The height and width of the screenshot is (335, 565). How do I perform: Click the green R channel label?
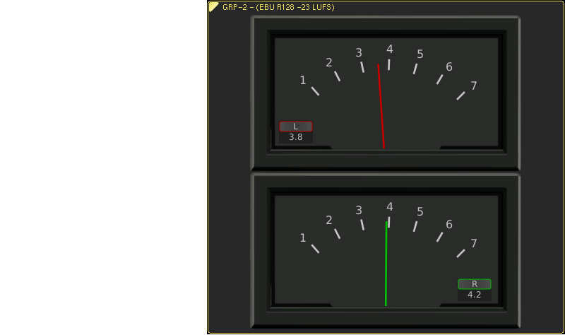(x=474, y=284)
